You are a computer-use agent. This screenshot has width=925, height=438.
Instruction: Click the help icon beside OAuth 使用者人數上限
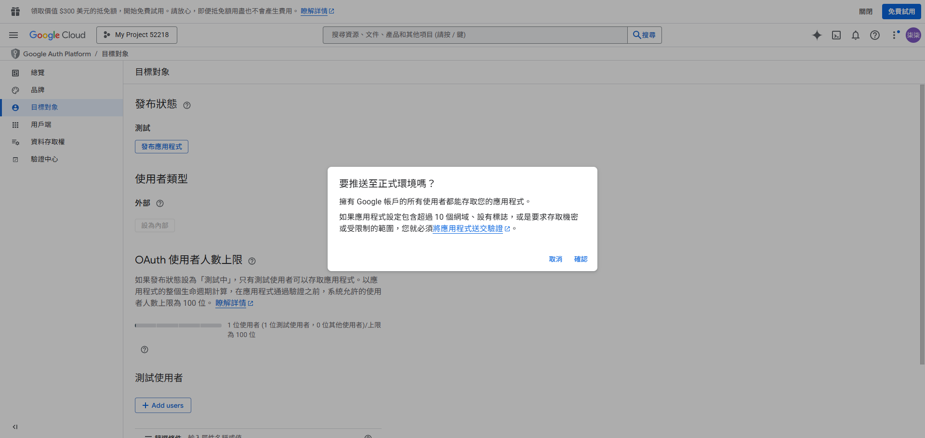252,261
